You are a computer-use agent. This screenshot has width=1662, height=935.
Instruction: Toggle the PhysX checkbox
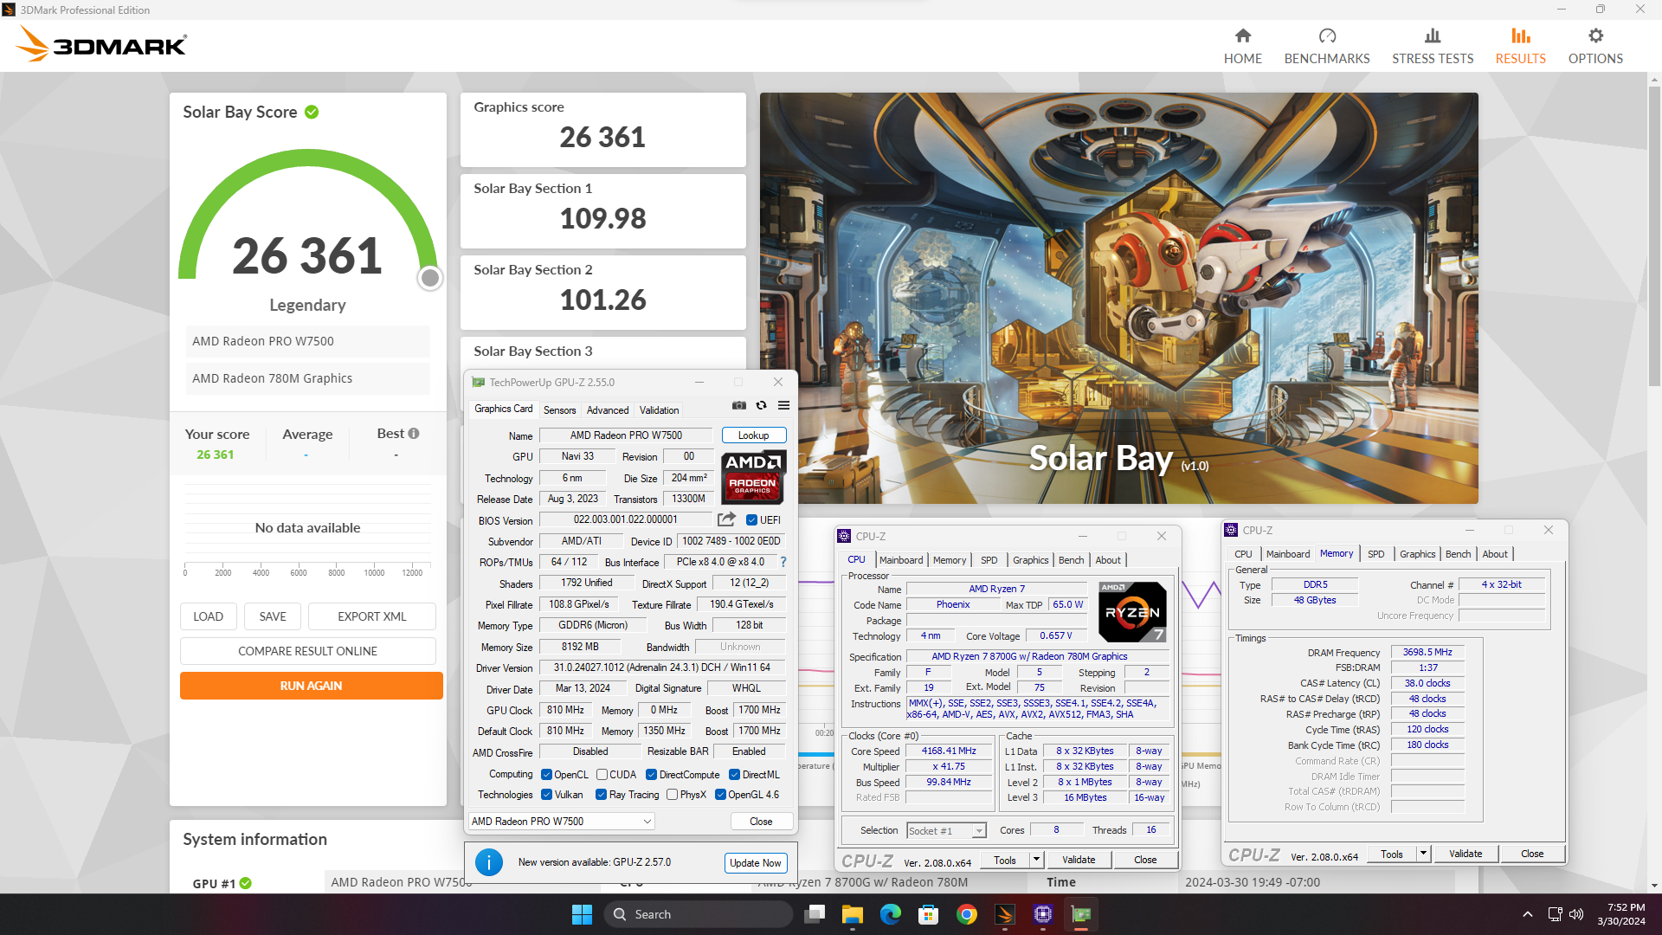point(672,795)
